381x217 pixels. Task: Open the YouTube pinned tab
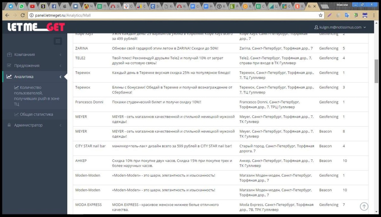pyautogui.click(x=32, y=6)
